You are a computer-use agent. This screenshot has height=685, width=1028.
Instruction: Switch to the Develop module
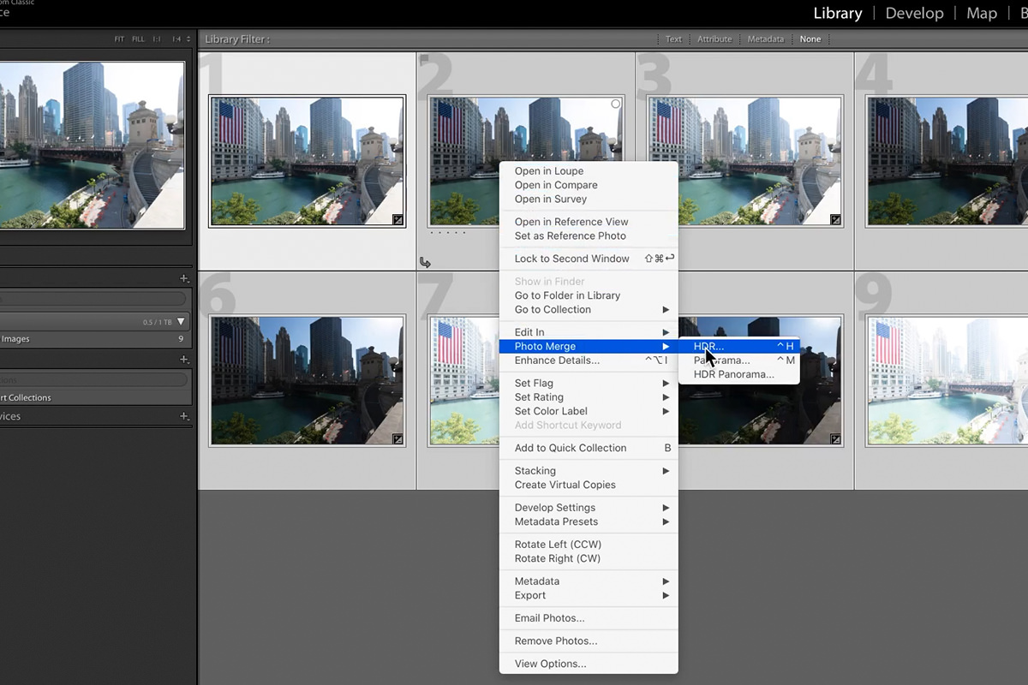914,14
